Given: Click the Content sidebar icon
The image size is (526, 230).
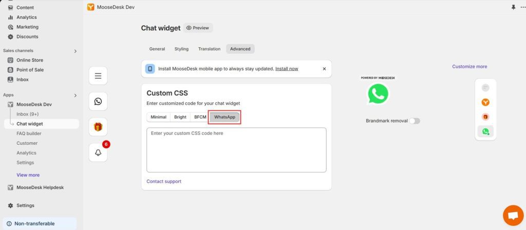Looking at the screenshot, I should [10, 7].
